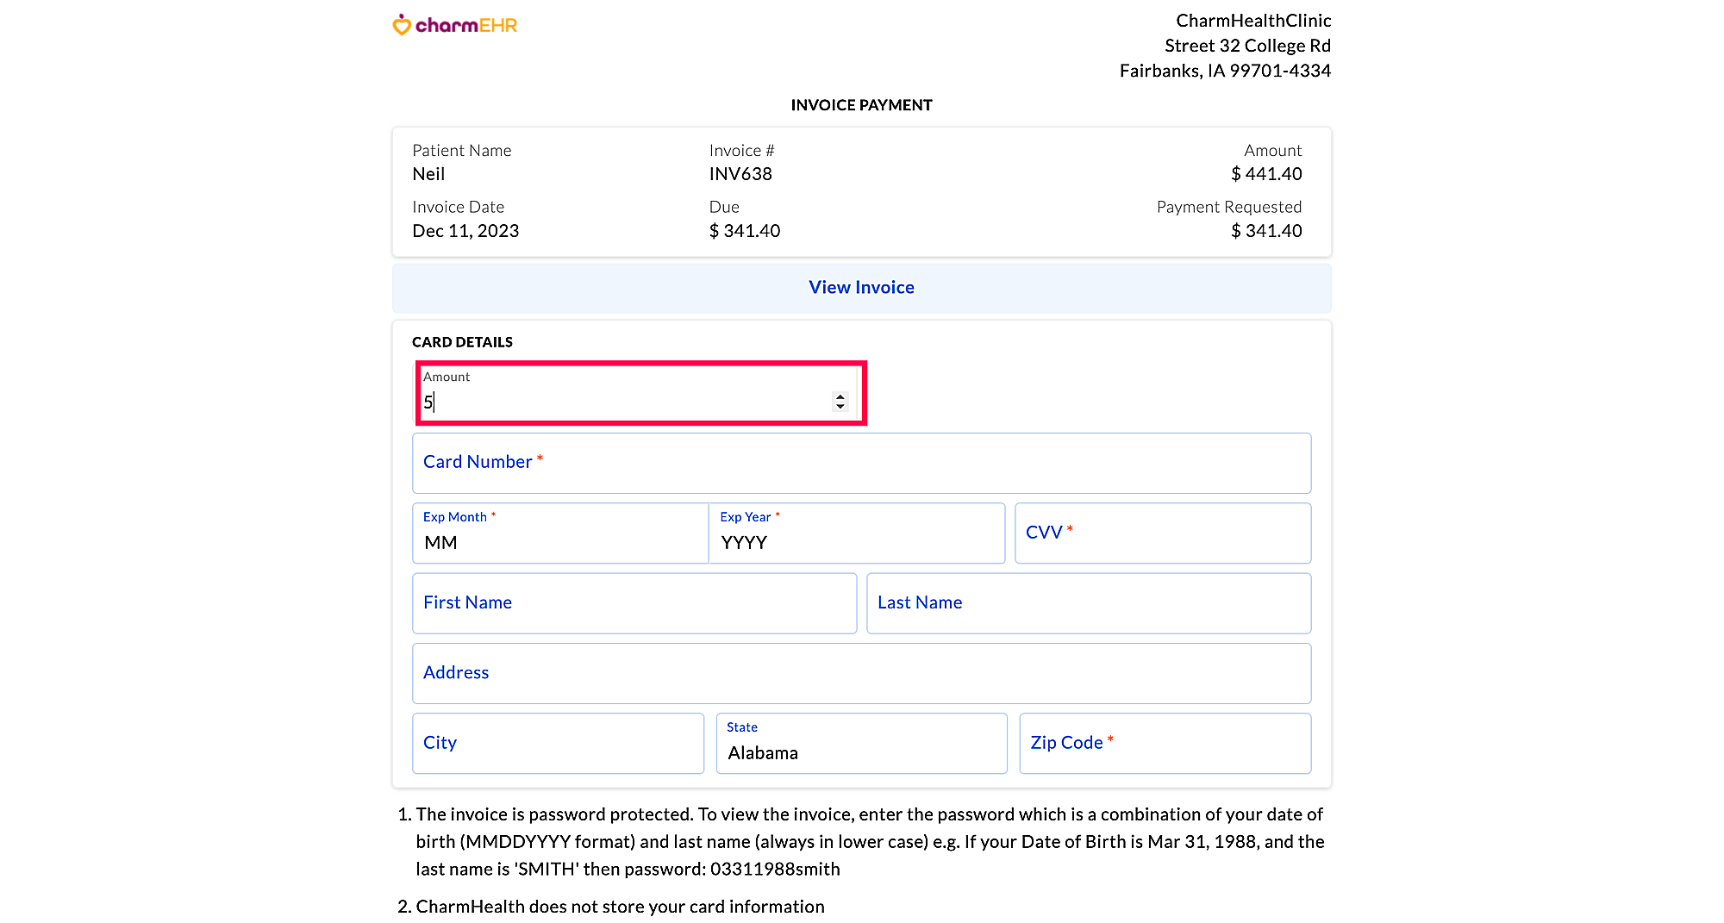Click the Amount stepper down arrow
Screen dimensions: 1724x923
click(839, 406)
